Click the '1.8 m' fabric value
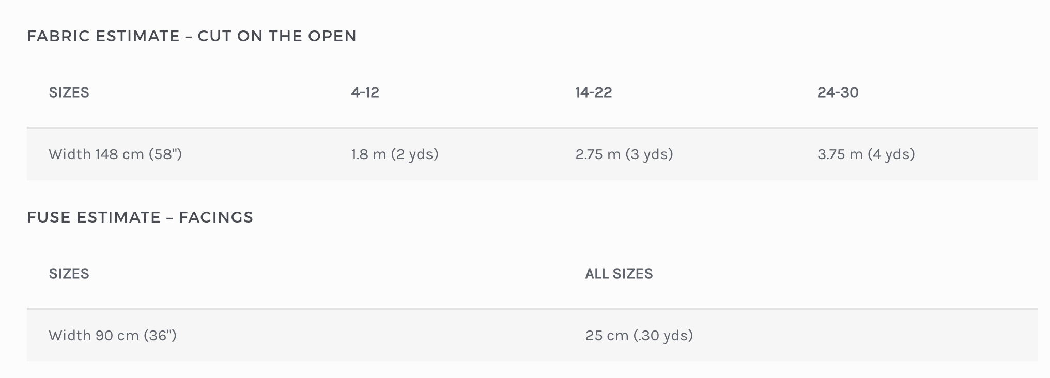 click(368, 154)
